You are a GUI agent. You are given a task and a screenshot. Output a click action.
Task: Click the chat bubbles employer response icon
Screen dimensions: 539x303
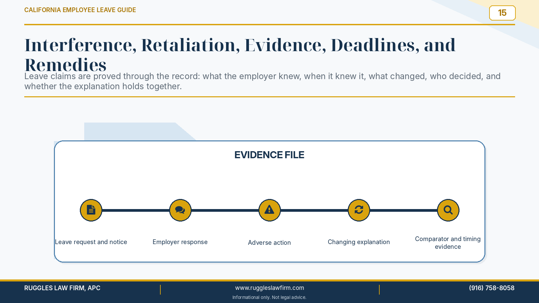[x=180, y=210]
